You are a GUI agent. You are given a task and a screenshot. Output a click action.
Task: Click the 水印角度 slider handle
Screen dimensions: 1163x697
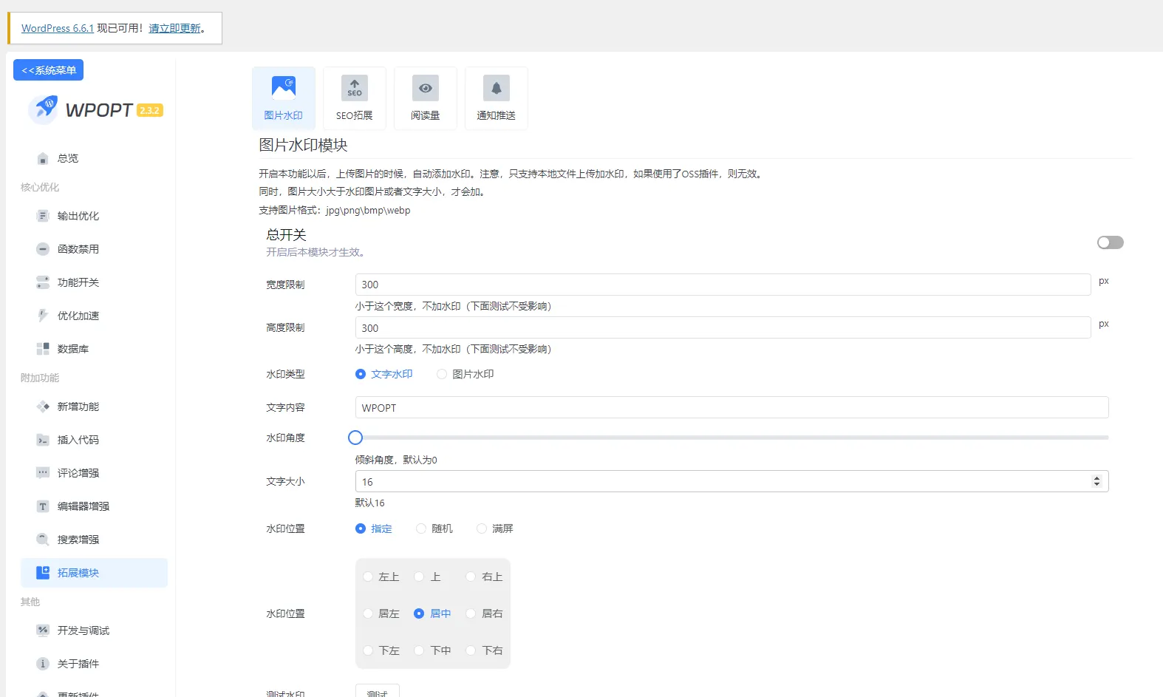pos(355,438)
